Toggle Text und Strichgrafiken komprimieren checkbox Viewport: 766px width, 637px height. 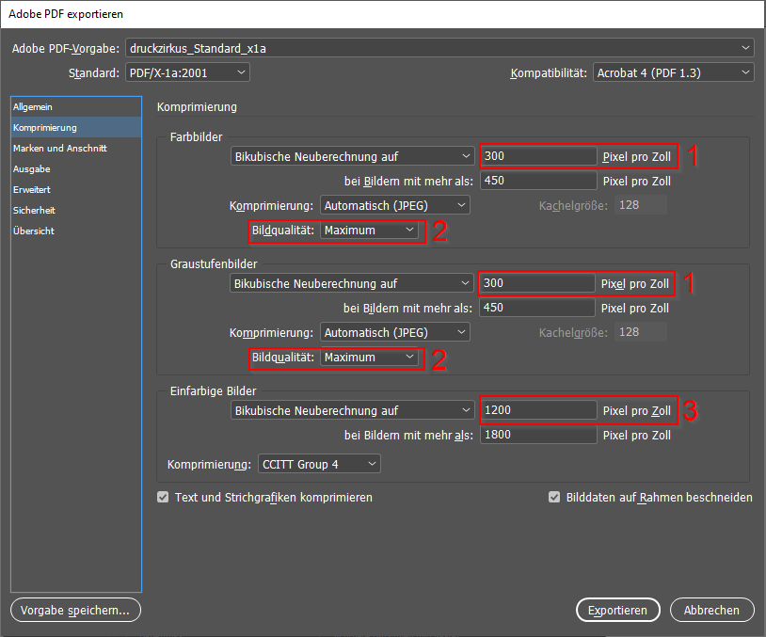tap(164, 498)
